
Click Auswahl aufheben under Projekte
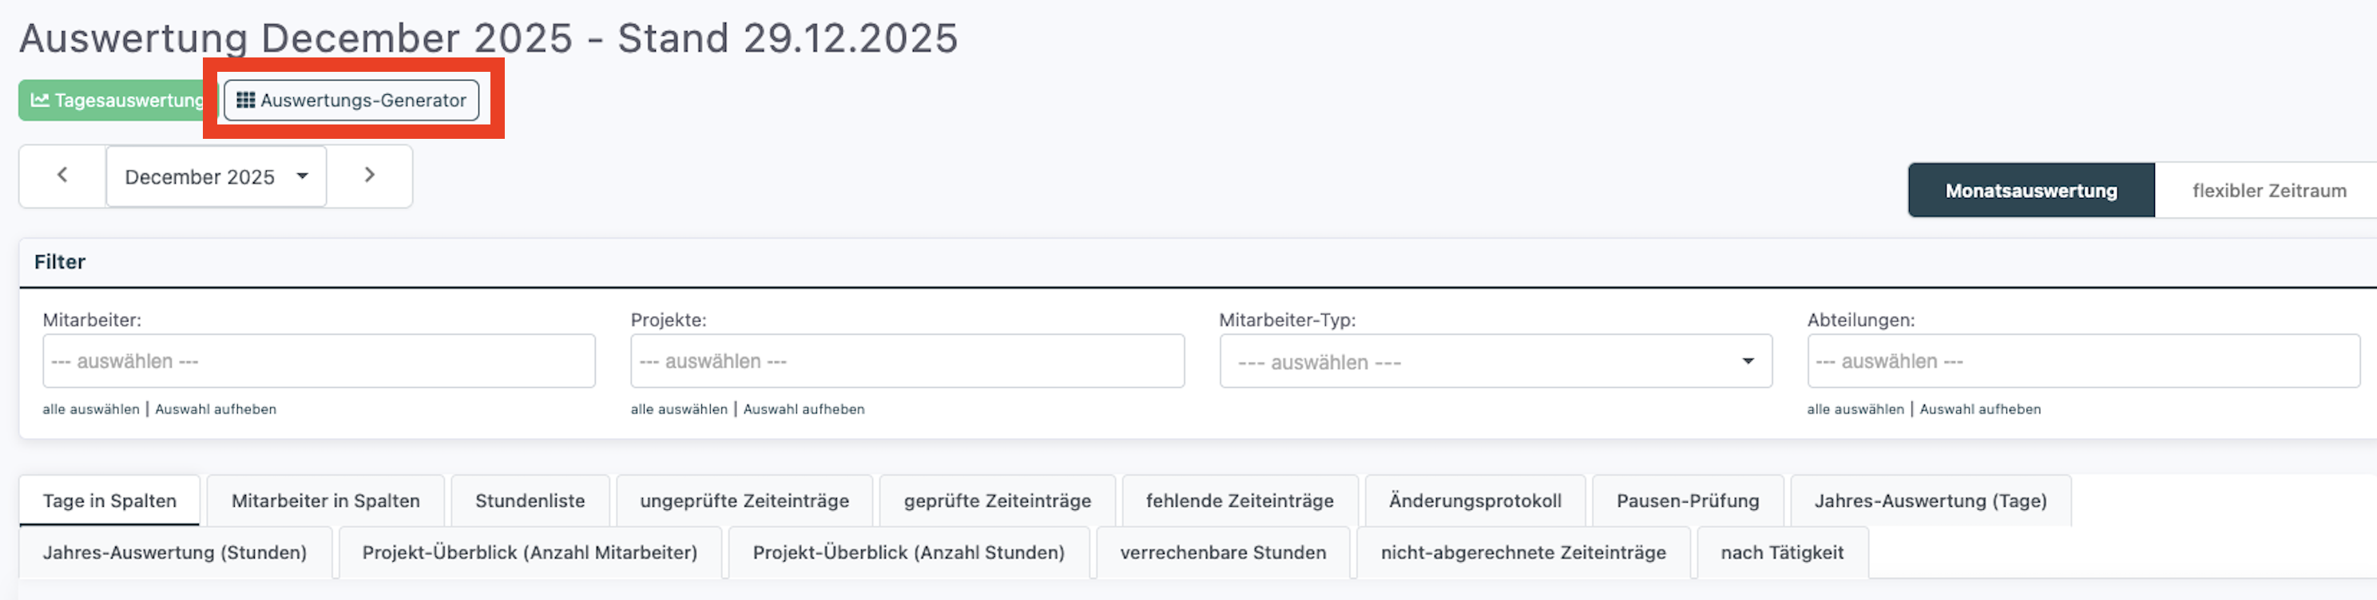pos(804,409)
